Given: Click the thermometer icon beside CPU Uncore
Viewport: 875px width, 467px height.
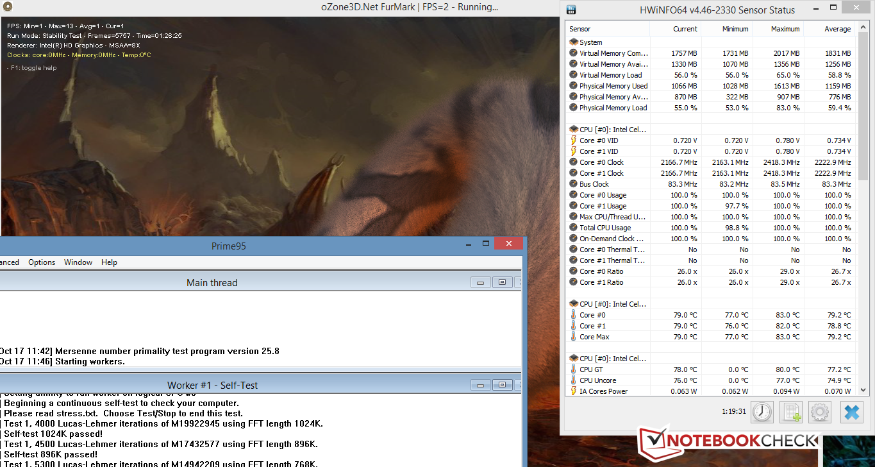Looking at the screenshot, I should pyautogui.click(x=573, y=380).
